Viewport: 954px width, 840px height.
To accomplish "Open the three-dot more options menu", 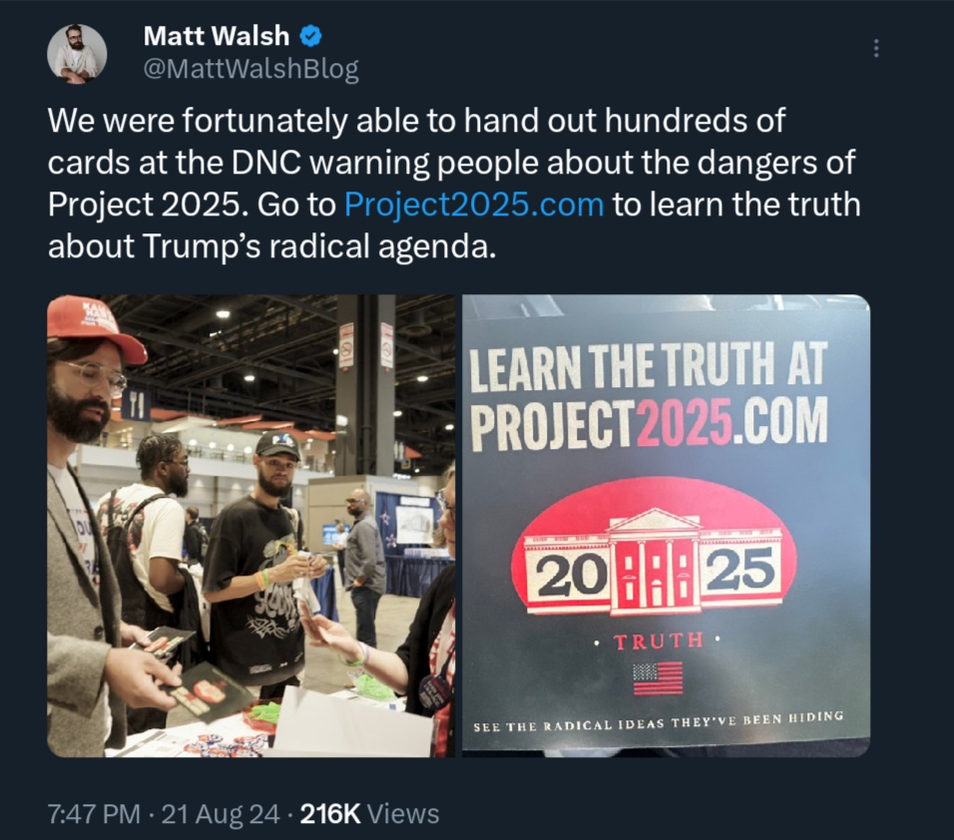I will point(876,48).
